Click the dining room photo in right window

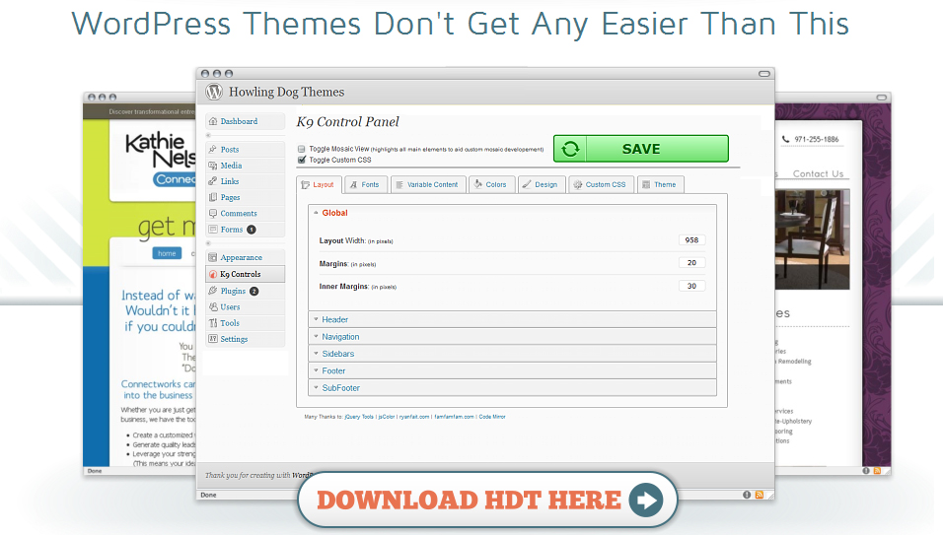pos(813,239)
